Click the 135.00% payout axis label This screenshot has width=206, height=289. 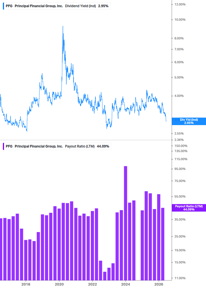coord(181,151)
